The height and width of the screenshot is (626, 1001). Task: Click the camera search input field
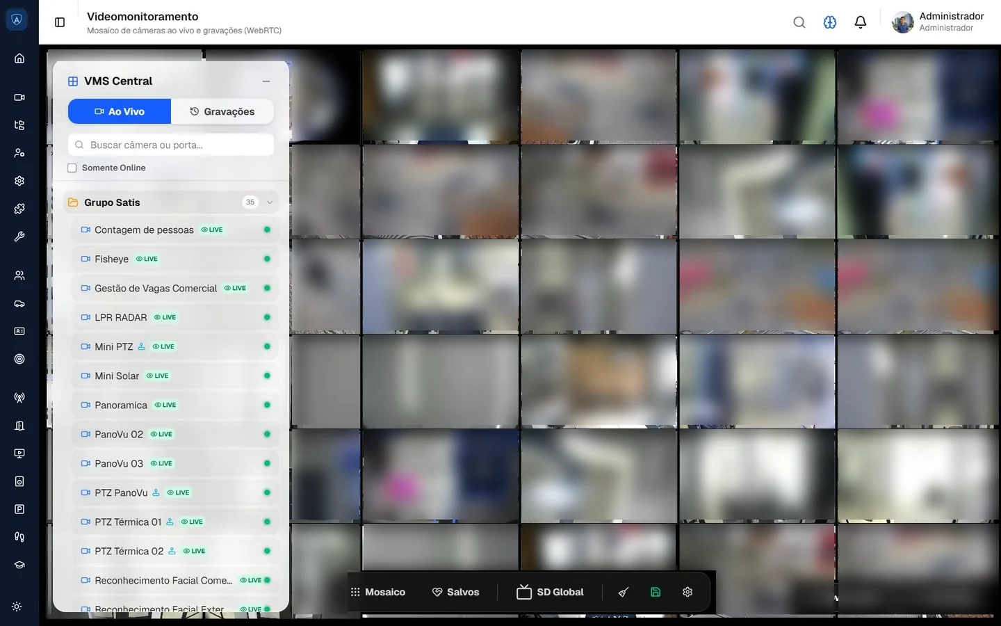[171, 145]
